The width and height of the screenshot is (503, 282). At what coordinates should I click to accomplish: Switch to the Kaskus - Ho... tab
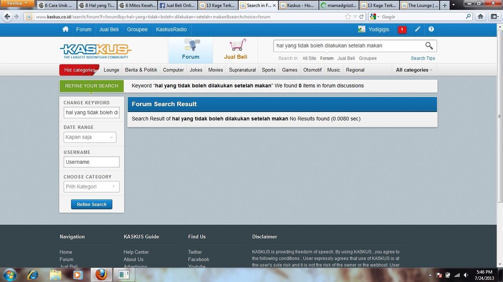coord(298,5)
